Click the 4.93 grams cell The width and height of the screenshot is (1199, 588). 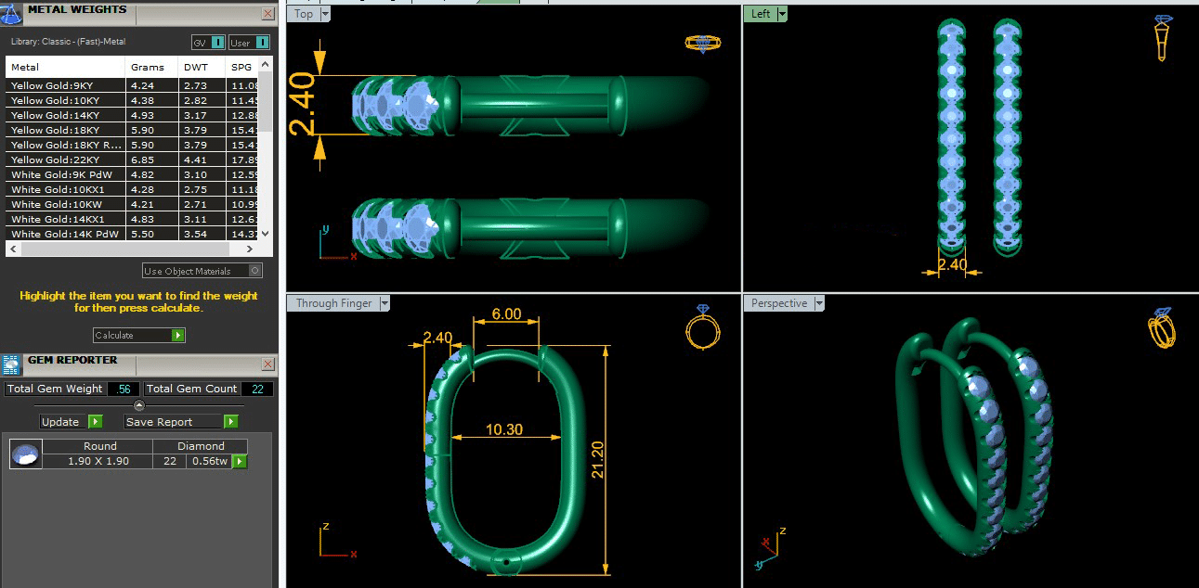pos(150,115)
